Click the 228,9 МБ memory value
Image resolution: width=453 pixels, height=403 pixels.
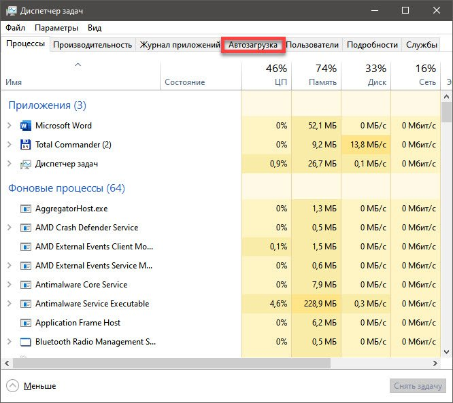click(320, 304)
